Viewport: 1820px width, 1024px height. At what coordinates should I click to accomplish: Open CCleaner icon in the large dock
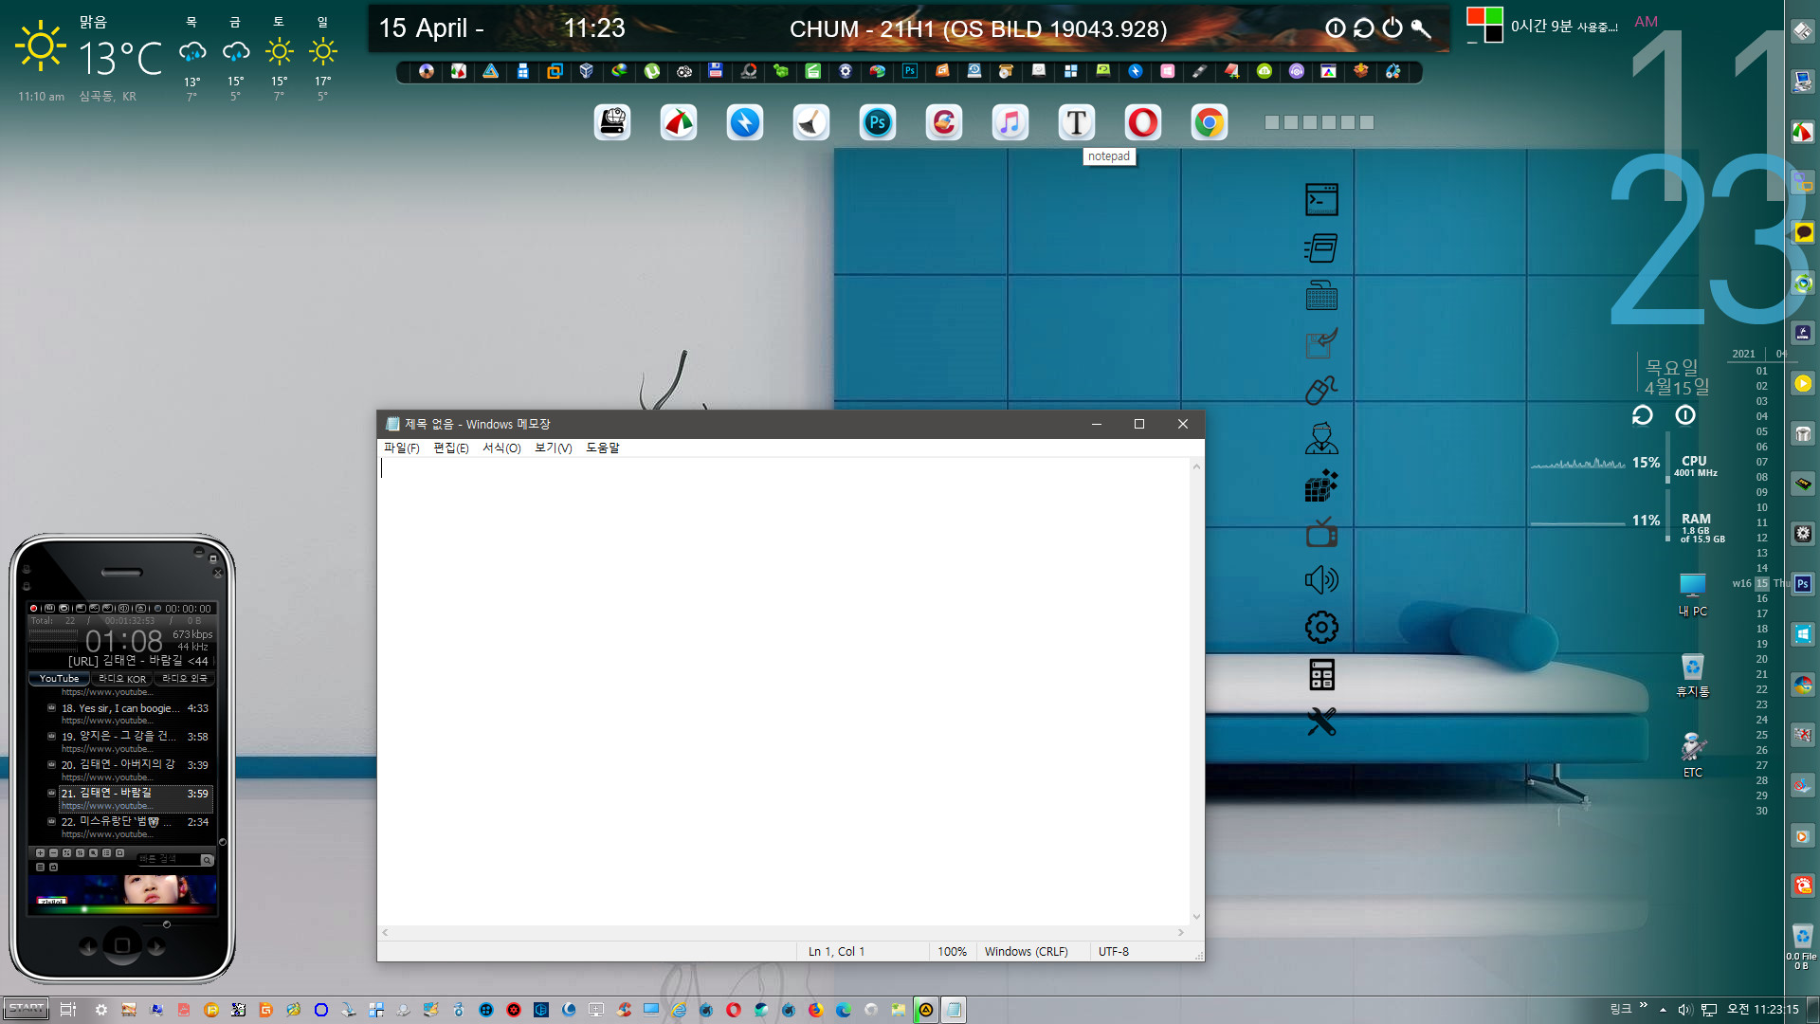(x=943, y=122)
